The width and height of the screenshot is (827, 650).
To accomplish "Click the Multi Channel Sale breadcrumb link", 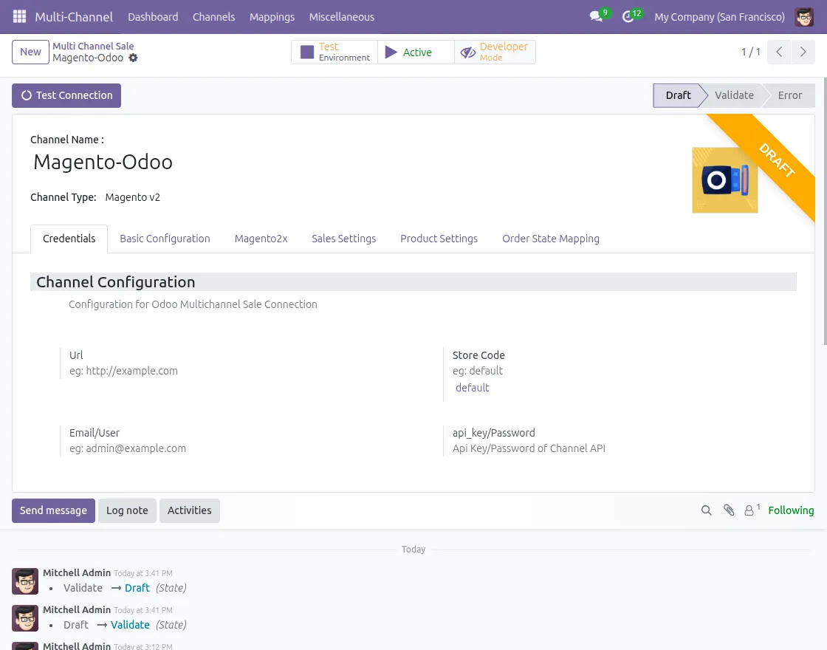I will pyautogui.click(x=93, y=46).
